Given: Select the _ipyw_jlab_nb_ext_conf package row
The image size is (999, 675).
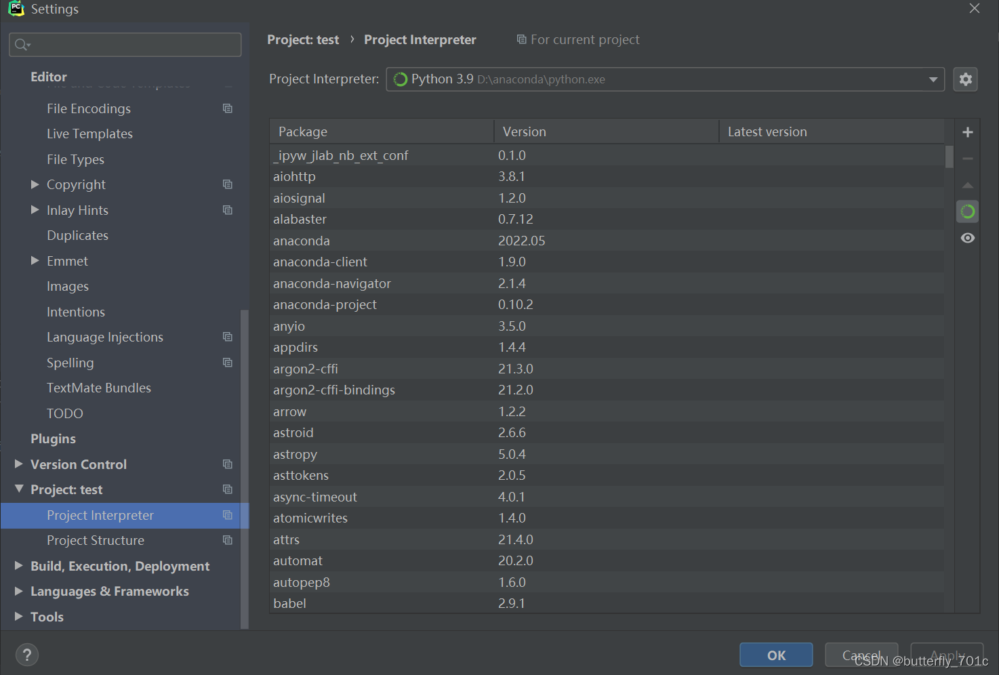Looking at the screenshot, I should (x=607, y=155).
